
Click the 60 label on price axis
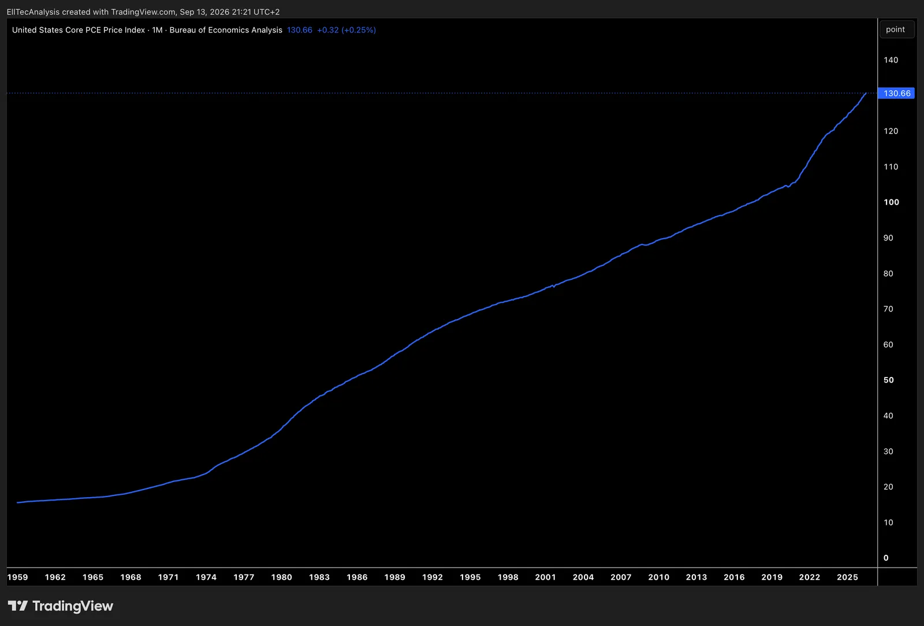pos(888,345)
